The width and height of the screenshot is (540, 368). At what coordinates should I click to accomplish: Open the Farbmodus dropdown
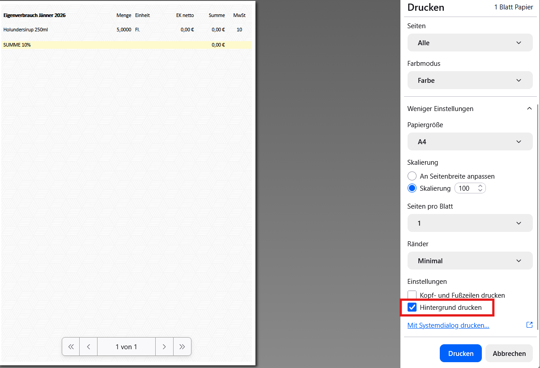[470, 81]
